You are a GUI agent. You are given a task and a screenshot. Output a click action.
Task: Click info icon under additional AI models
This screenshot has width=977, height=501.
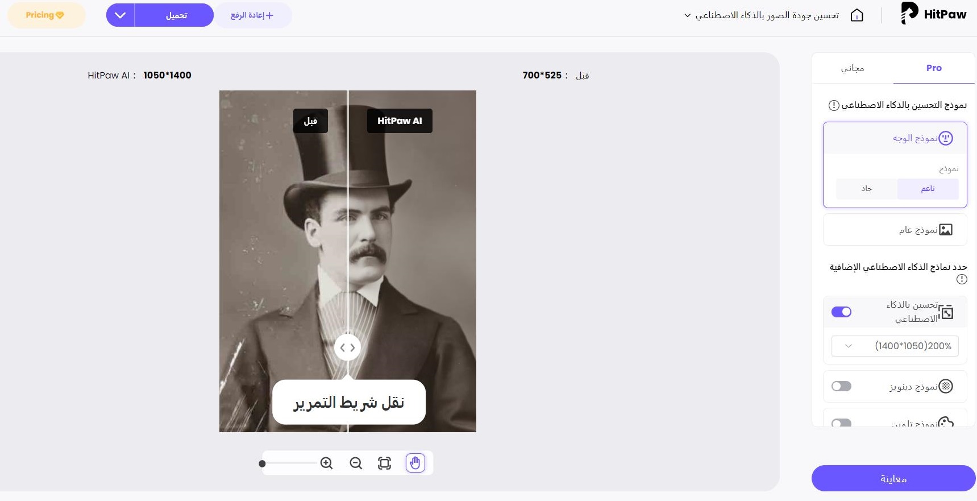click(962, 279)
